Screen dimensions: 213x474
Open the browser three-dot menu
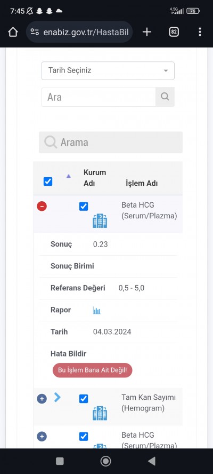tap(200, 31)
